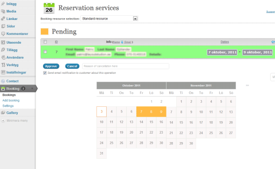Uncheck send email notification to customer

point(45,73)
